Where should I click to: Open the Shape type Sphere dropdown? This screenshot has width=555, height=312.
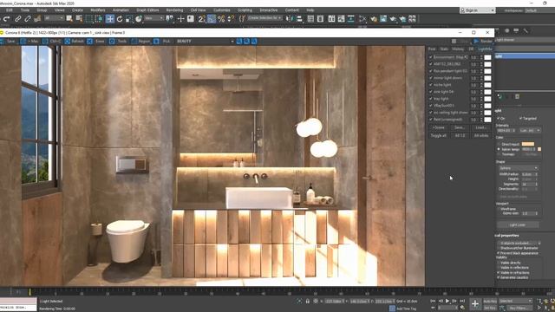519,168
